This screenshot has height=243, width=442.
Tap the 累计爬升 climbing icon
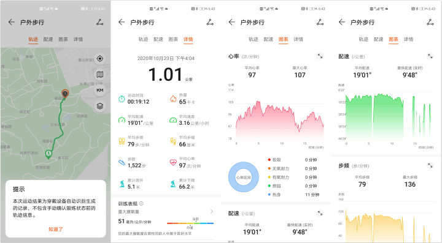click(122, 184)
